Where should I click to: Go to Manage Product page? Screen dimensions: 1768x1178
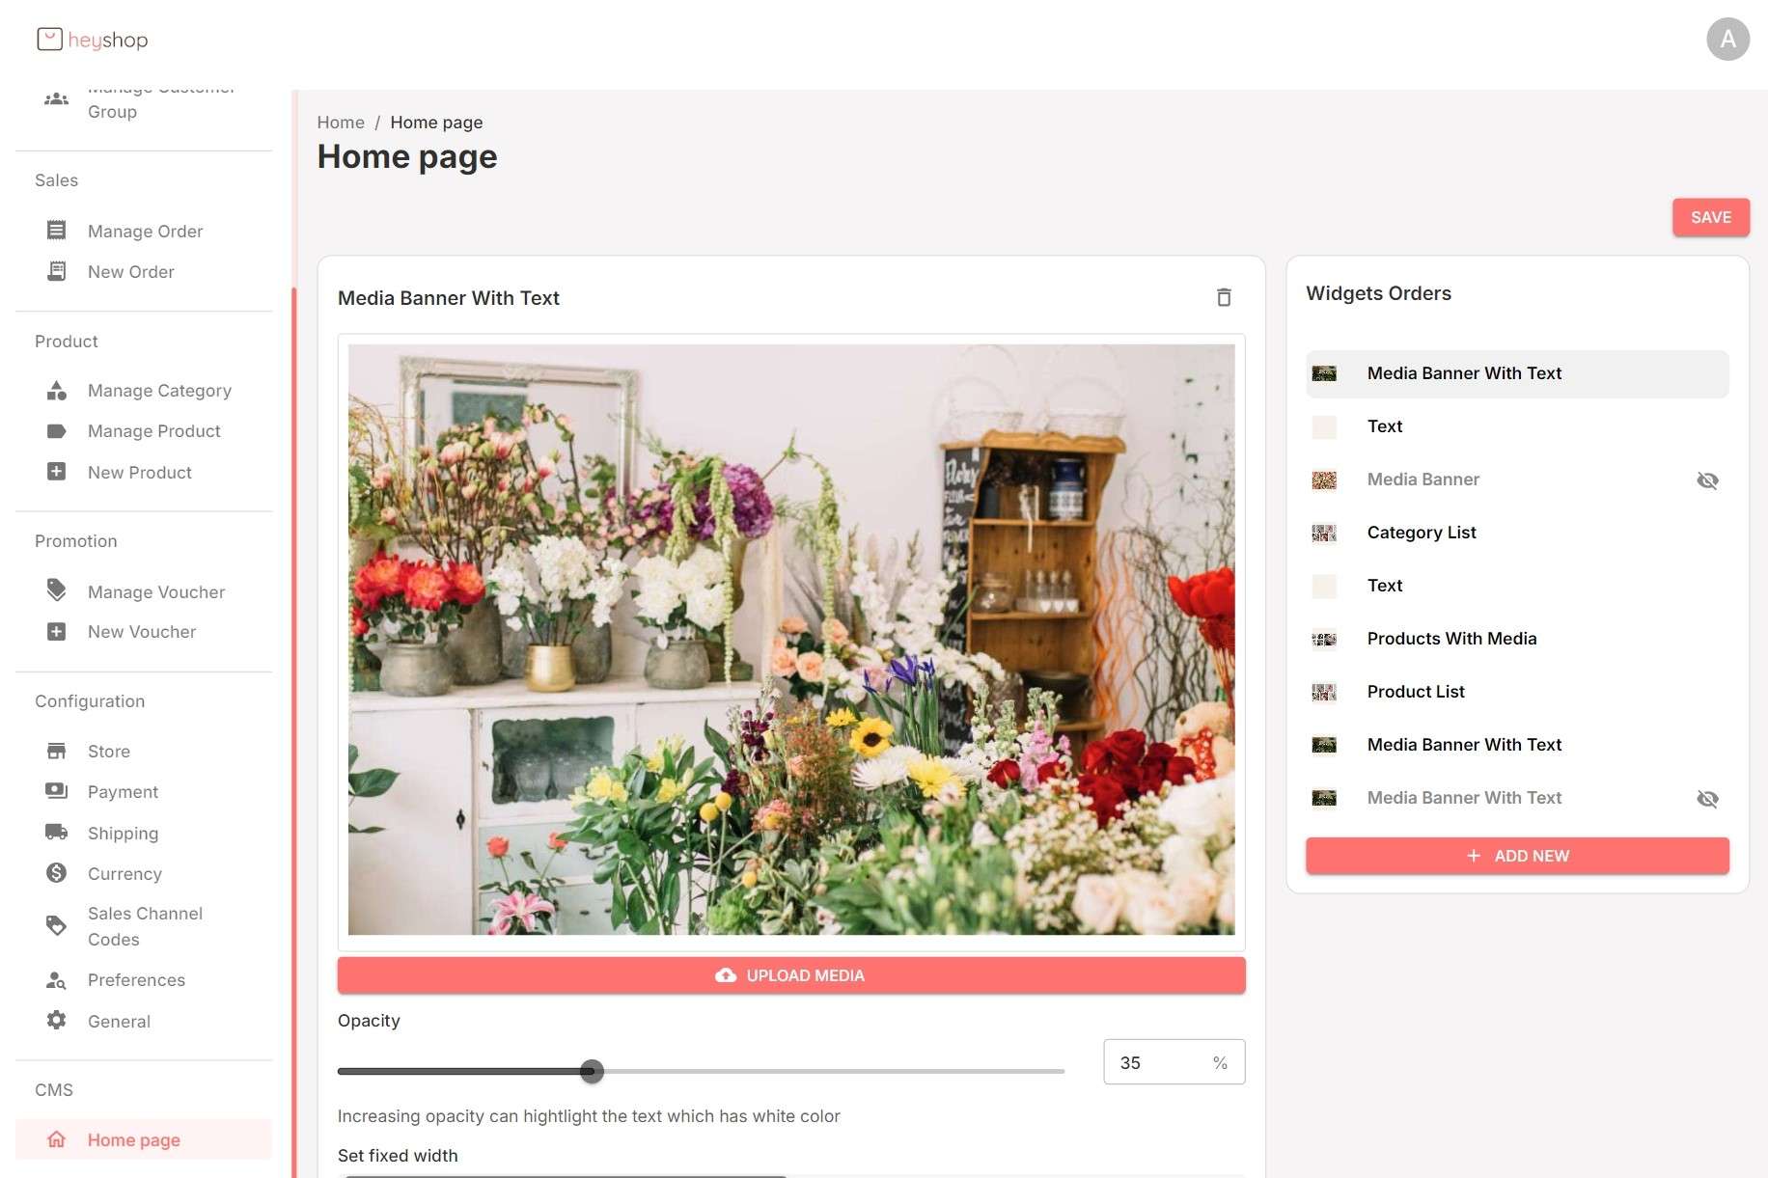(x=153, y=431)
